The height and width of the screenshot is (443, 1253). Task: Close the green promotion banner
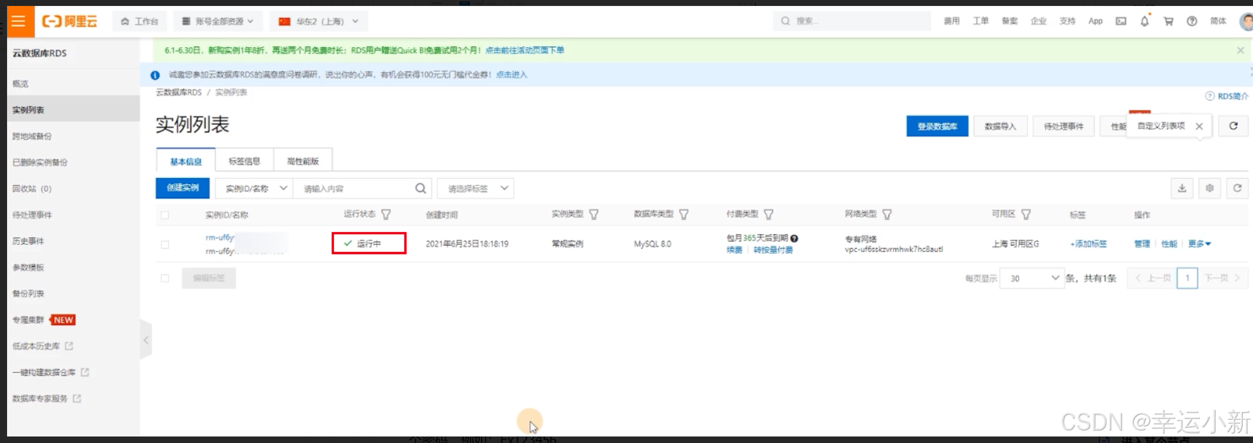(1241, 50)
